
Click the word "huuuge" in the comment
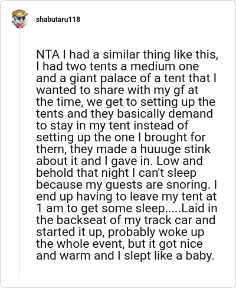pos(158,149)
